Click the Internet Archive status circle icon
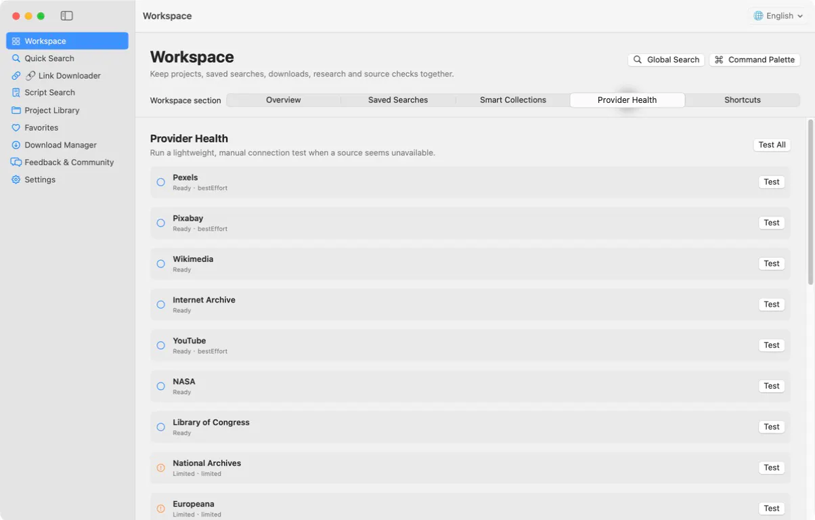Screen dimensions: 815x520 161,305
